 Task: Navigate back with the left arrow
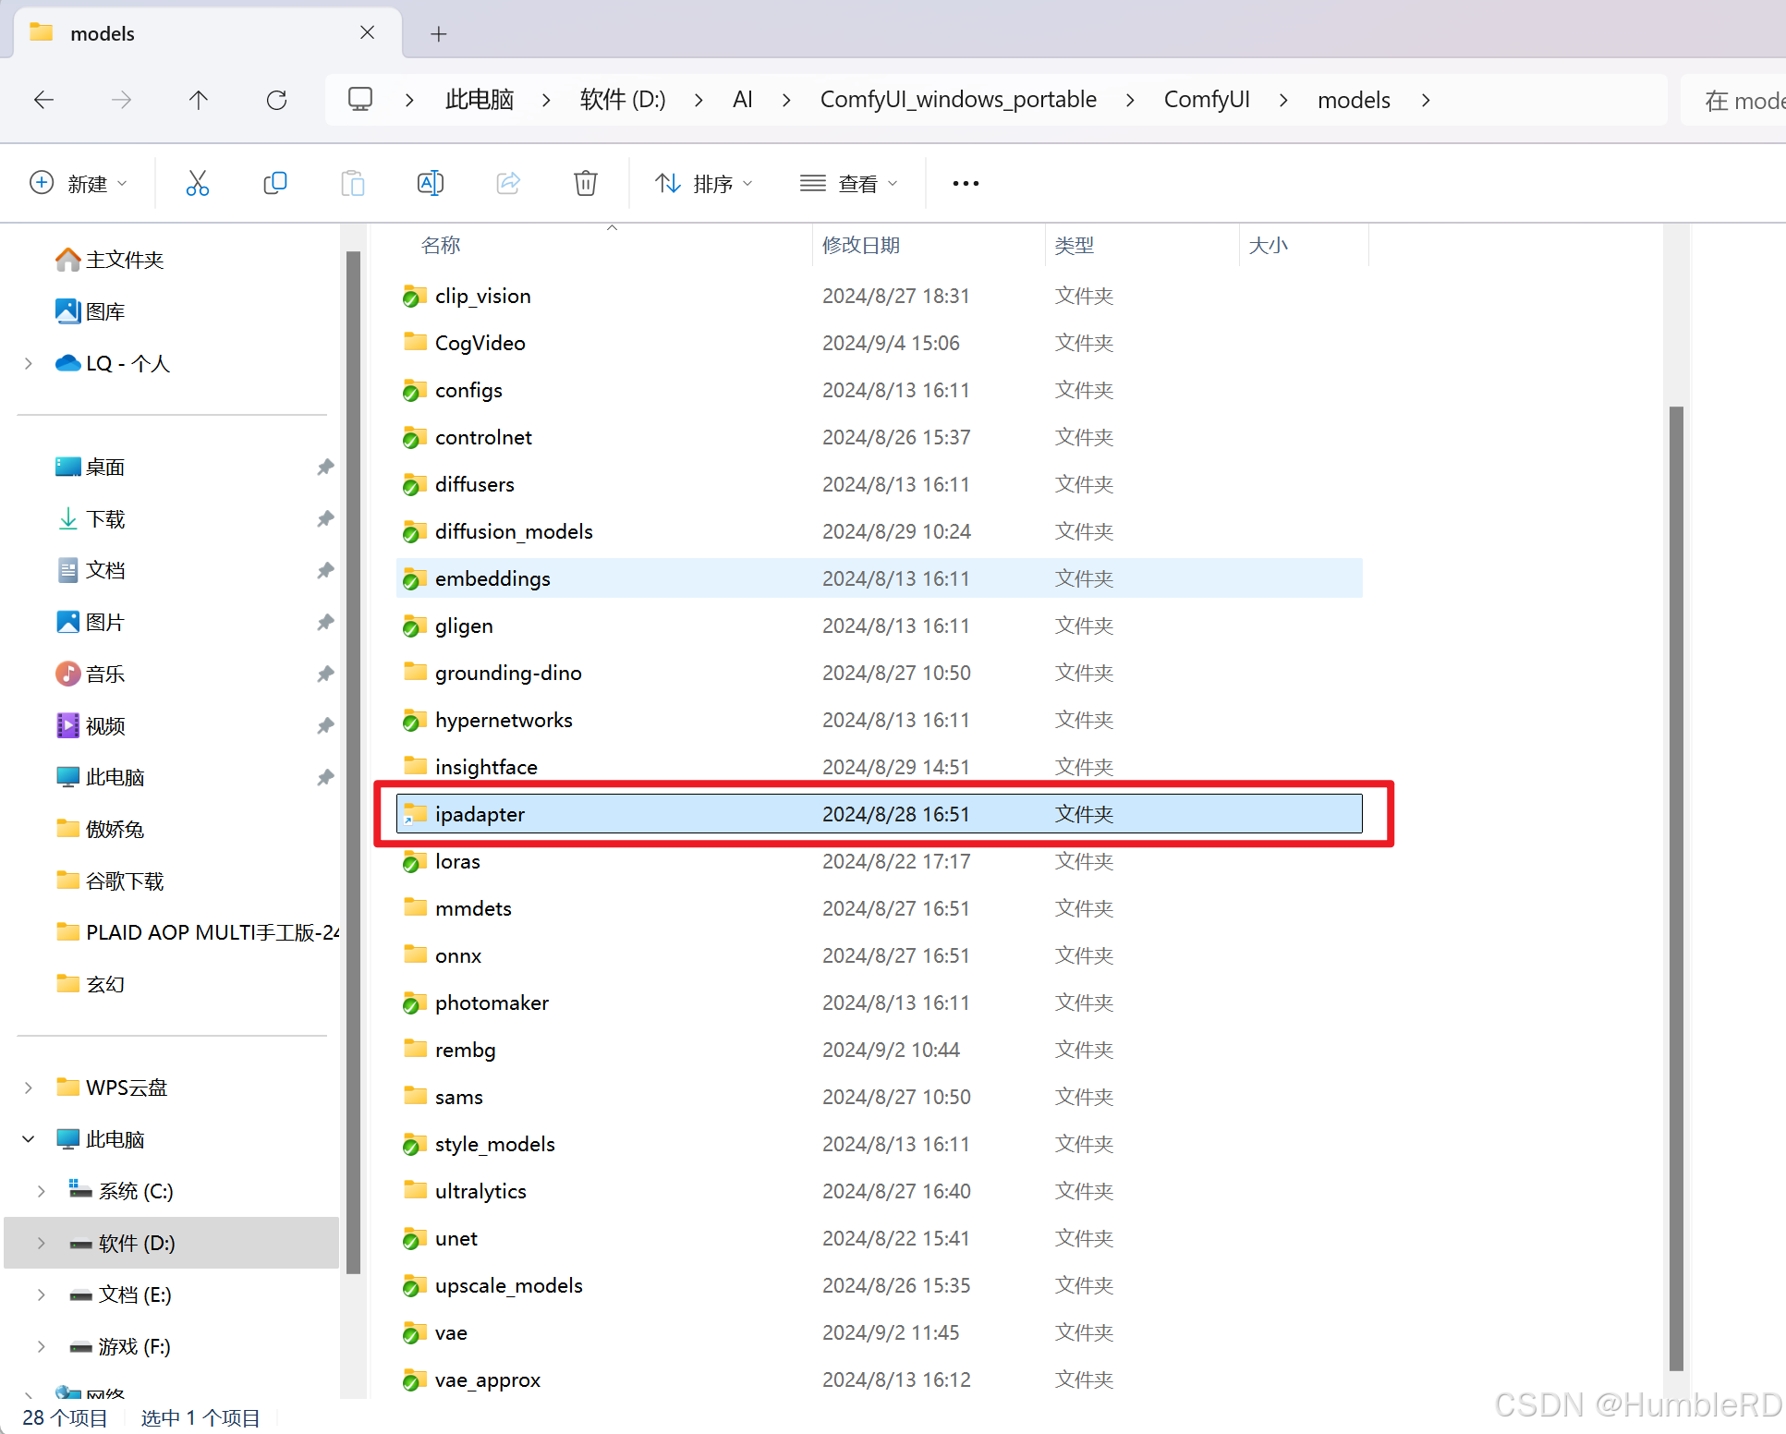tap(43, 100)
